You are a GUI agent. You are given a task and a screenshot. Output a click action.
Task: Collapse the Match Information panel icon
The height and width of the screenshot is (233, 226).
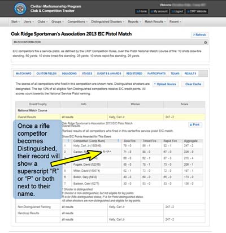click(206, 42)
